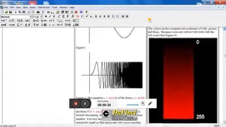The image size is (226, 127).
Task: Create a new document with toolbar icon
Action: click(2, 12)
